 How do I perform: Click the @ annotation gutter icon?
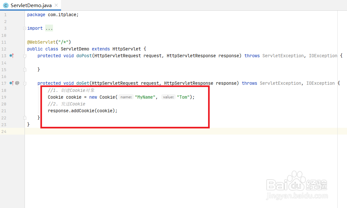point(17,83)
